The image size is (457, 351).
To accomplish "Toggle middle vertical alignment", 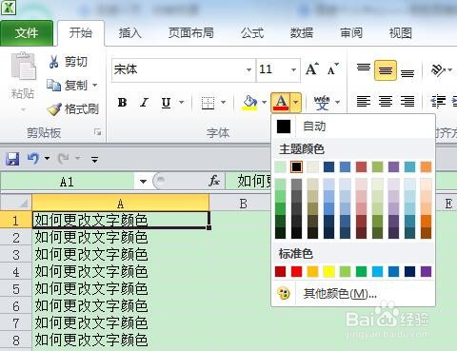I will 386,70.
